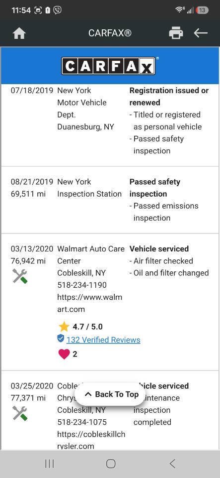Click wrench icon under 76,942 mi
The height and width of the screenshot is (478, 220).
tap(20, 276)
